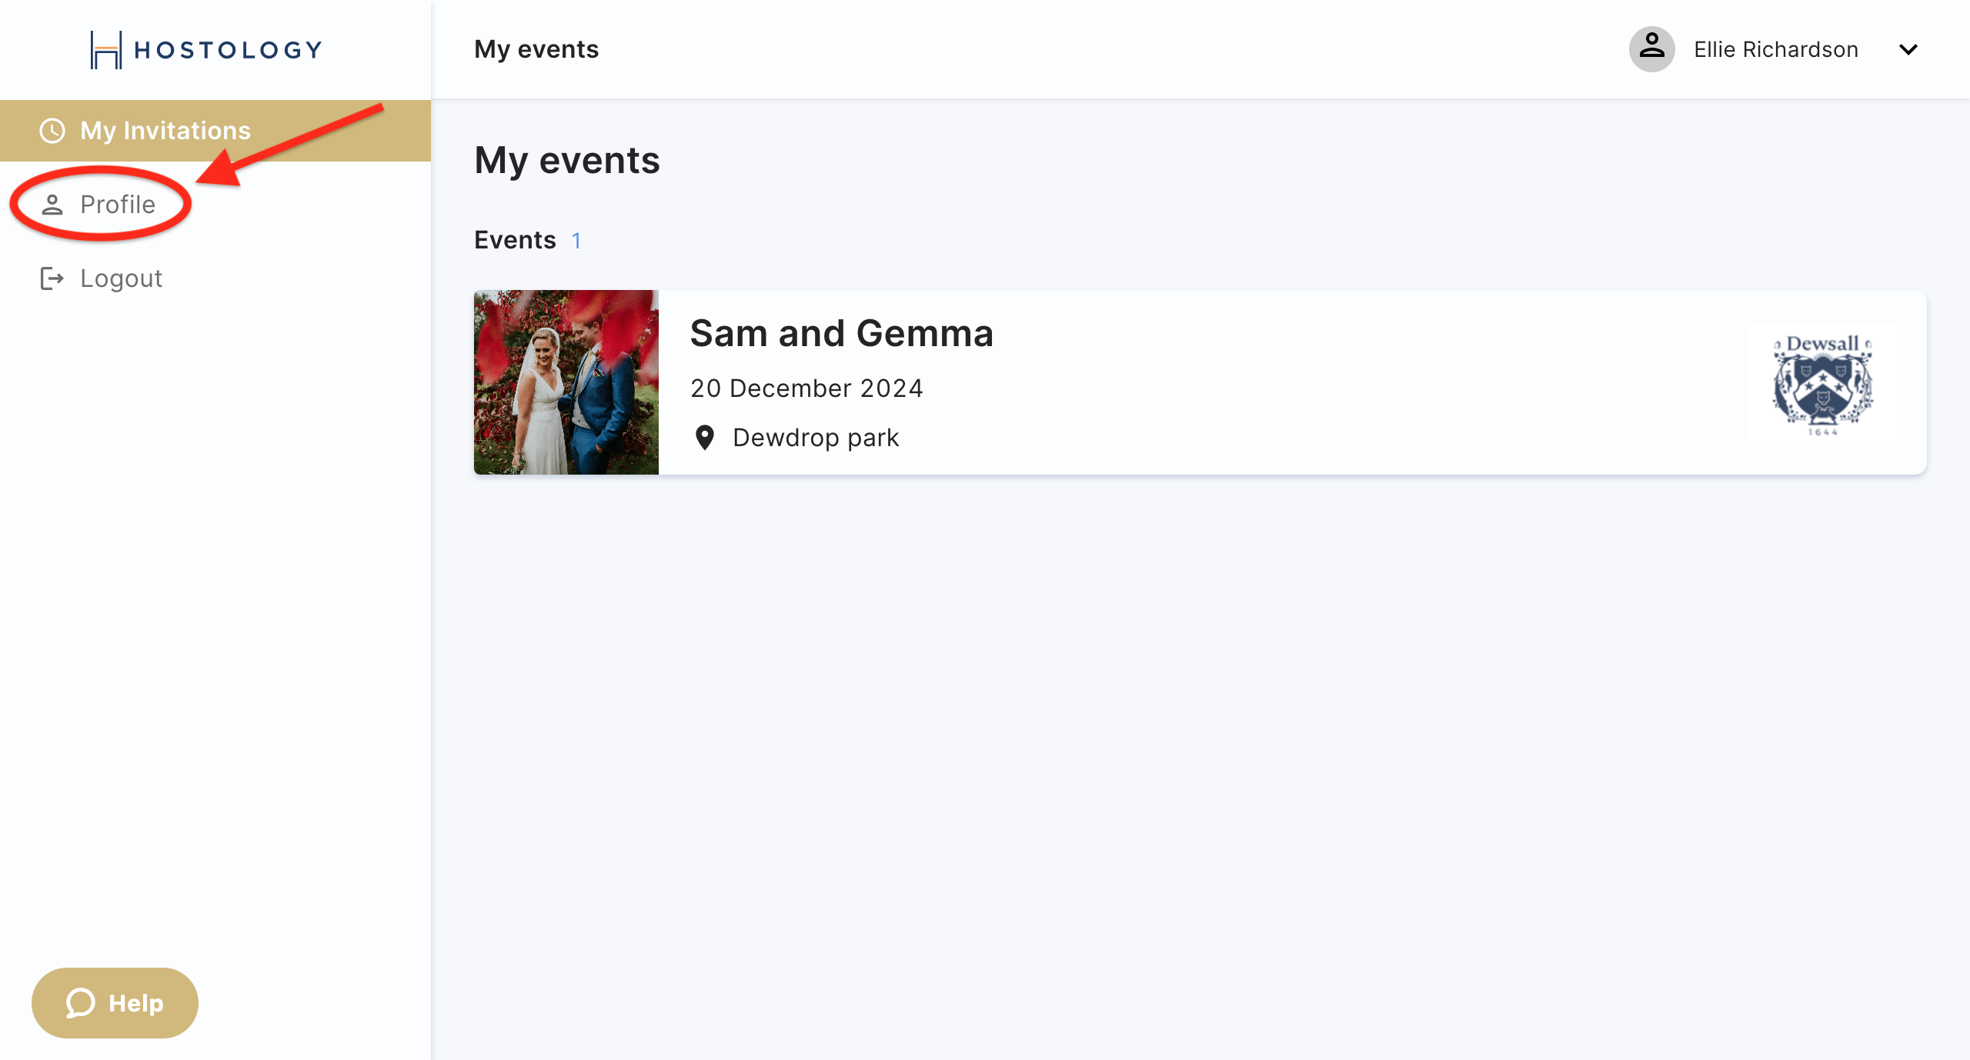Screen dimensions: 1970x1060
Task: Click the logout arrow icon
Action: (x=52, y=278)
